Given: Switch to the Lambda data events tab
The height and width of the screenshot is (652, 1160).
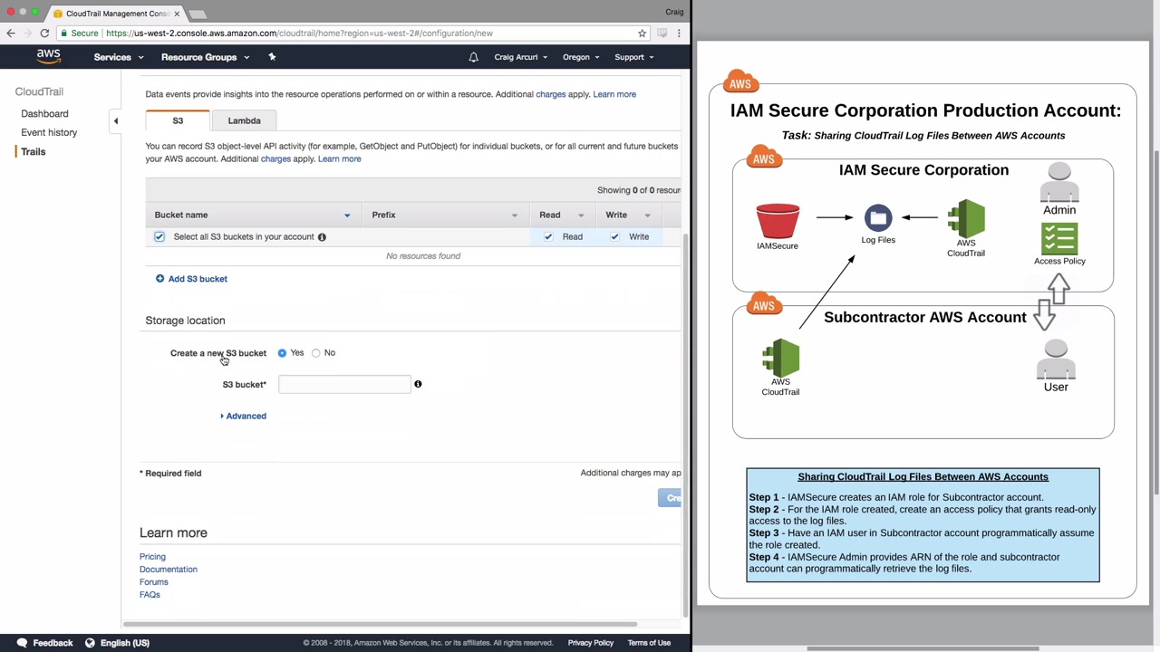Looking at the screenshot, I should [x=244, y=120].
